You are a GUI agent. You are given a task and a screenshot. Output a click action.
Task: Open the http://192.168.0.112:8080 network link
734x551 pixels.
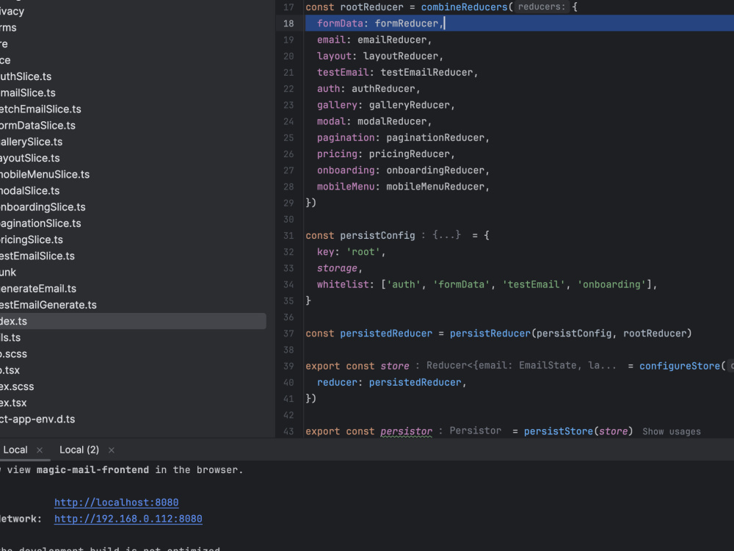(x=128, y=519)
